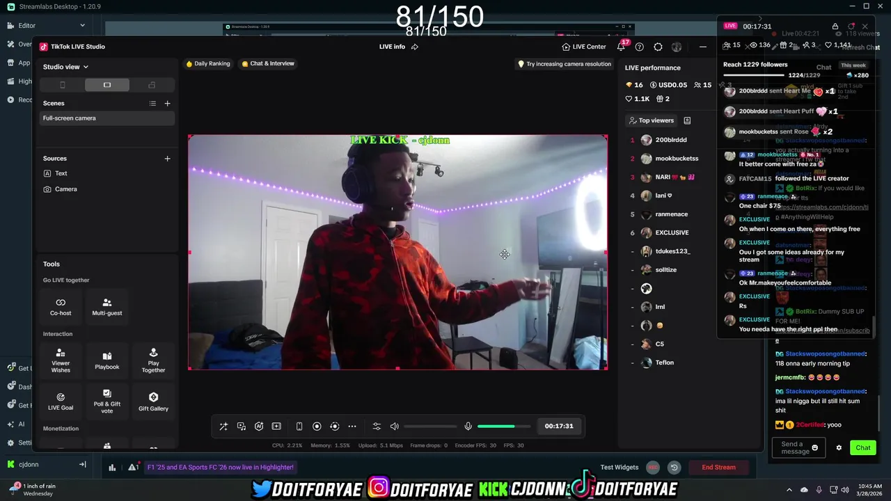Image resolution: width=891 pixels, height=501 pixels.
Task: Open the Multi-guest tool
Action: pos(107,306)
